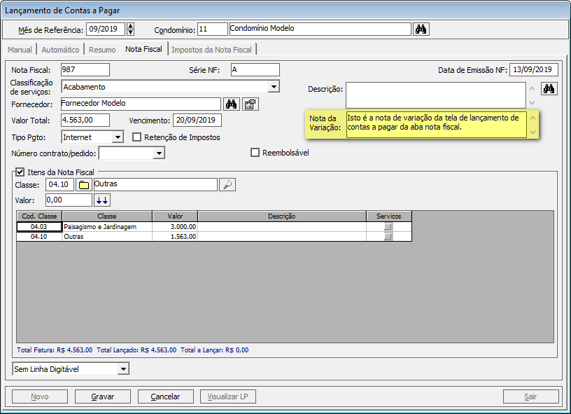Switch to the Automático tab
The height and width of the screenshot is (414, 571).
click(60, 50)
